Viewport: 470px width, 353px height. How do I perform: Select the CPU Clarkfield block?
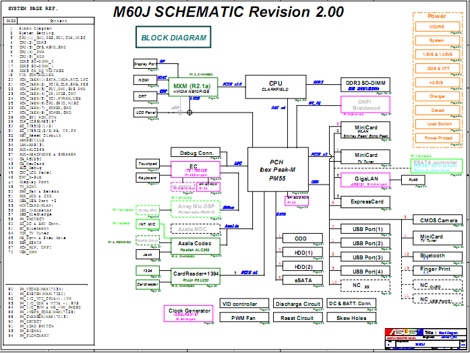(276, 86)
